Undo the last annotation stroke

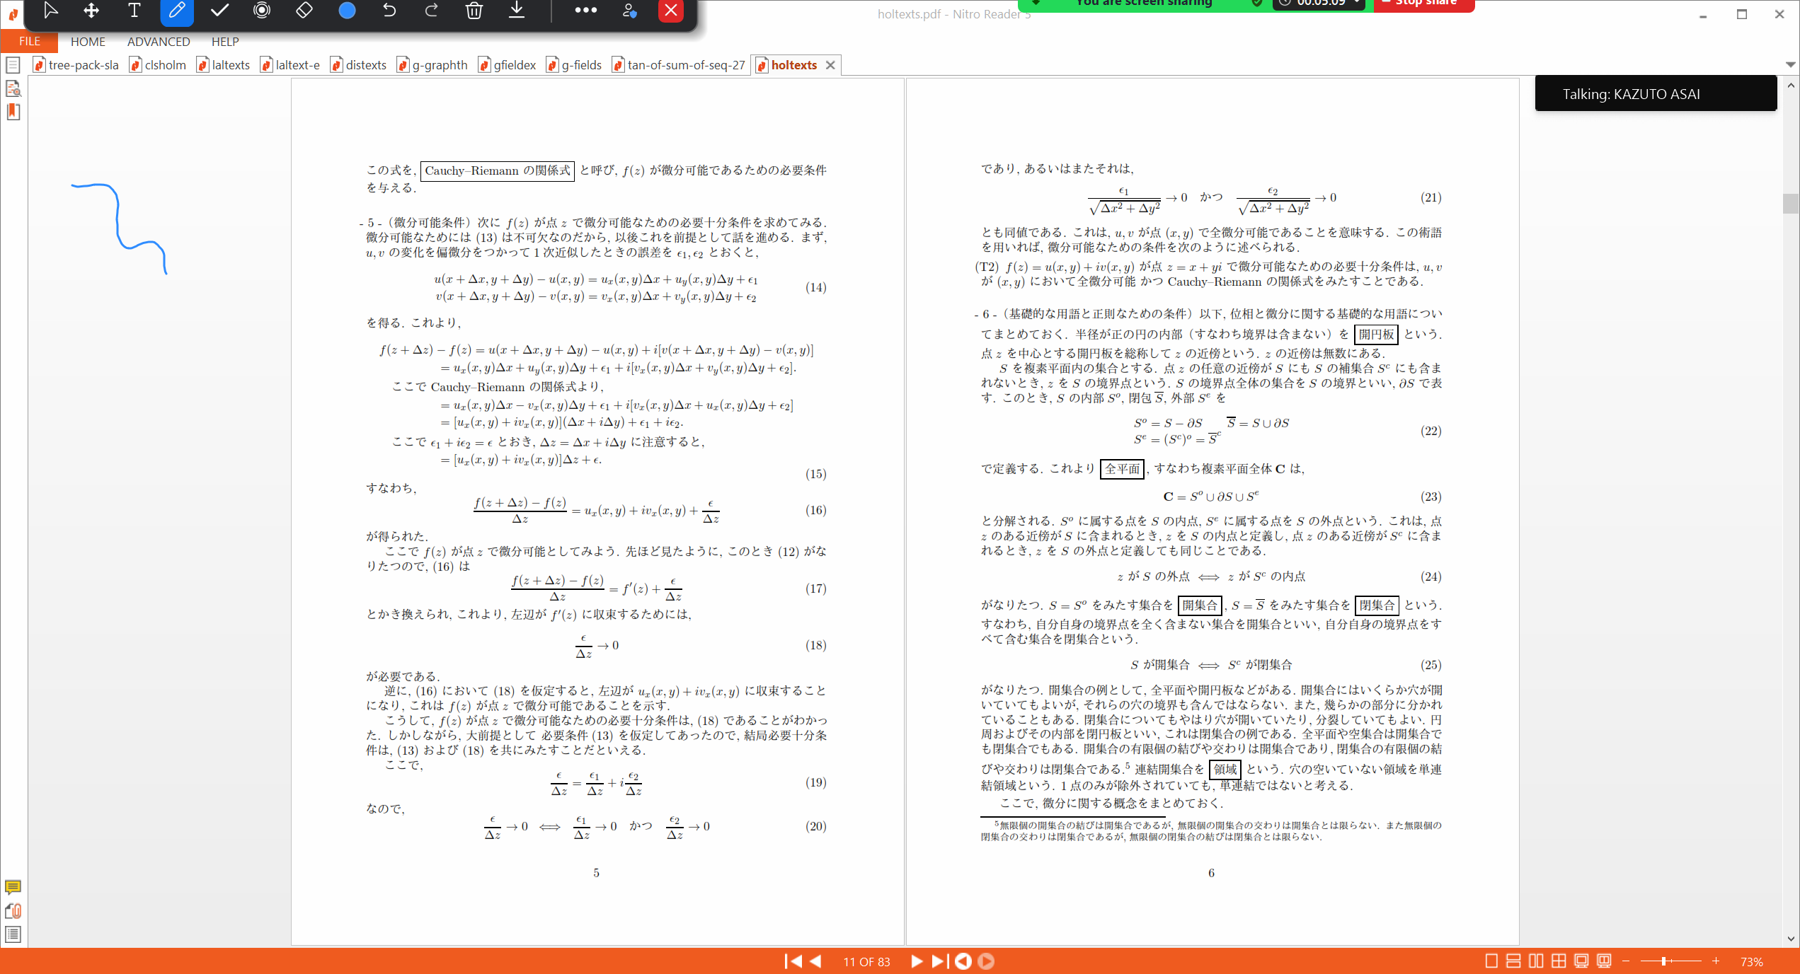(389, 11)
